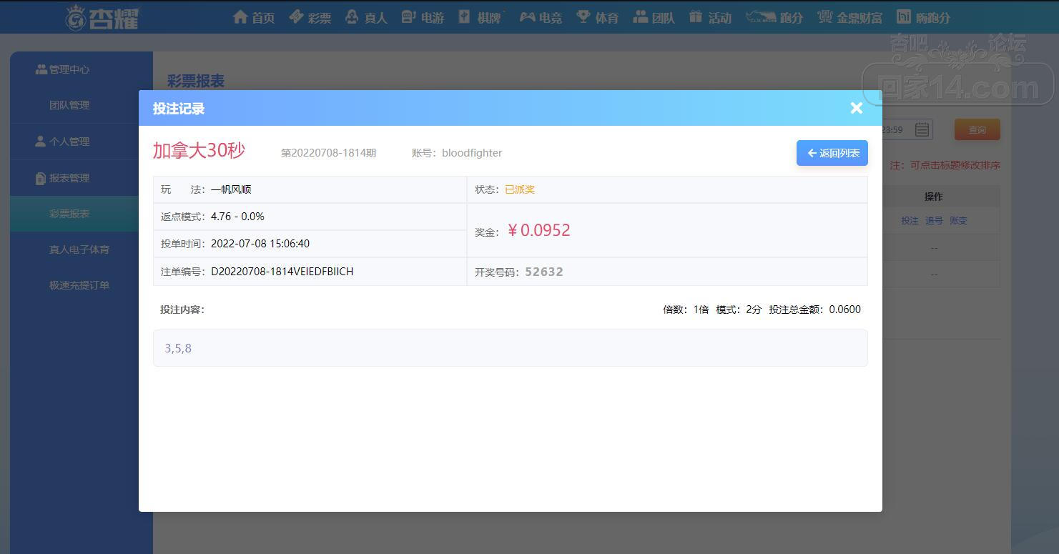The width and height of the screenshot is (1059, 554).
Task: Open 体育 menu item
Action: coord(607,18)
